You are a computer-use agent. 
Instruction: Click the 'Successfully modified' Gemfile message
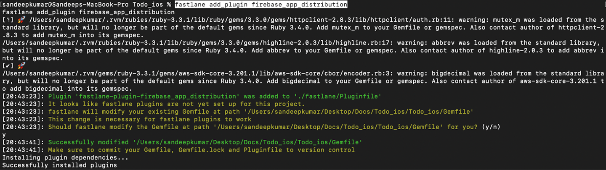(x=205, y=142)
